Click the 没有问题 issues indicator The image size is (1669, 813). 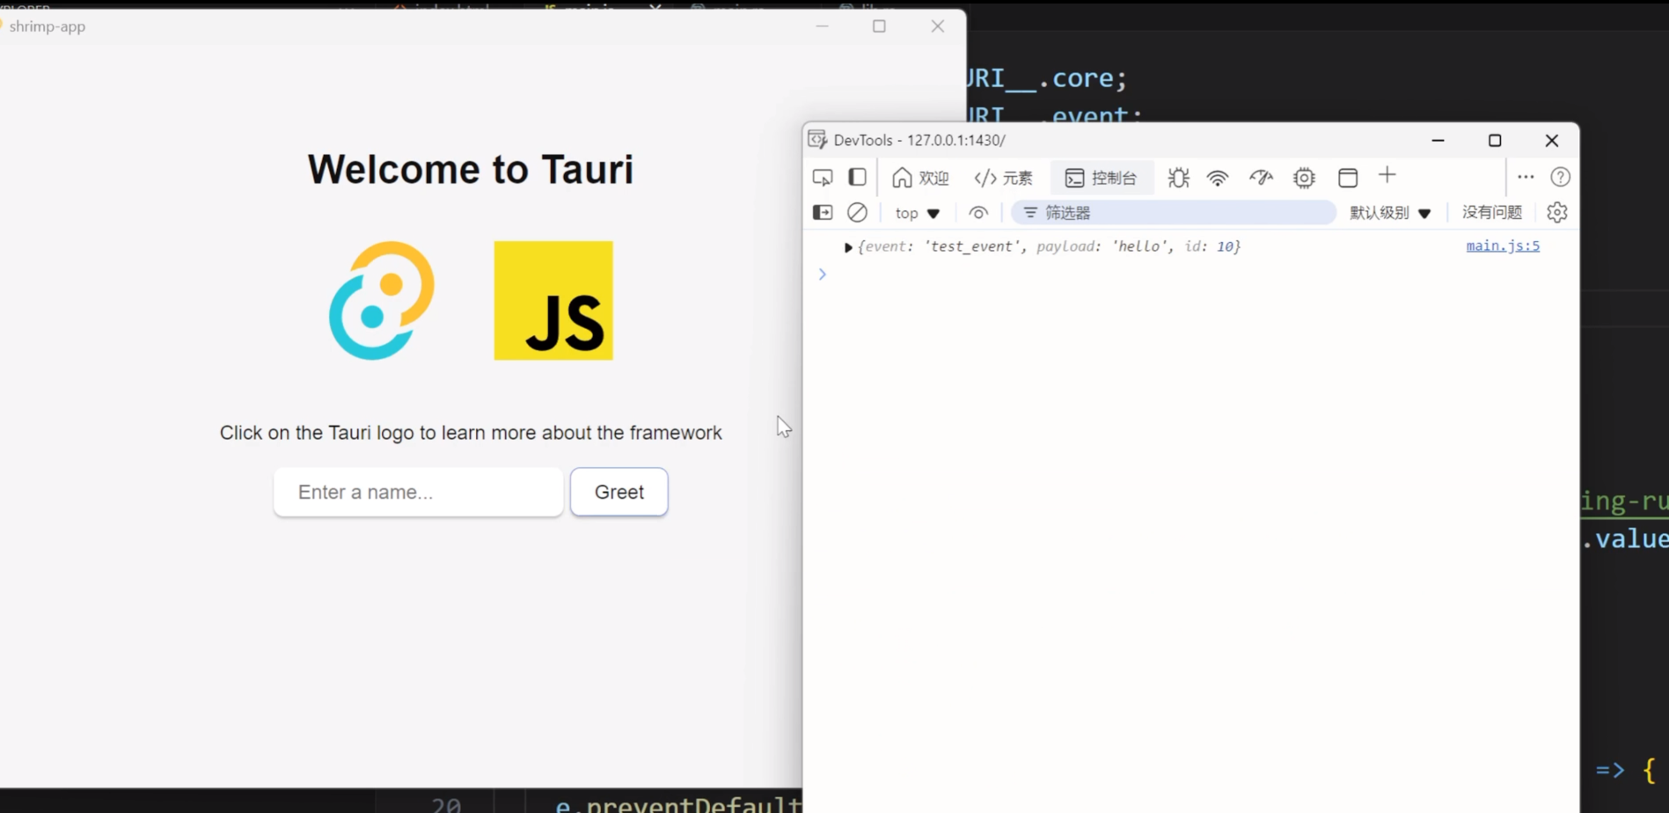(1492, 212)
